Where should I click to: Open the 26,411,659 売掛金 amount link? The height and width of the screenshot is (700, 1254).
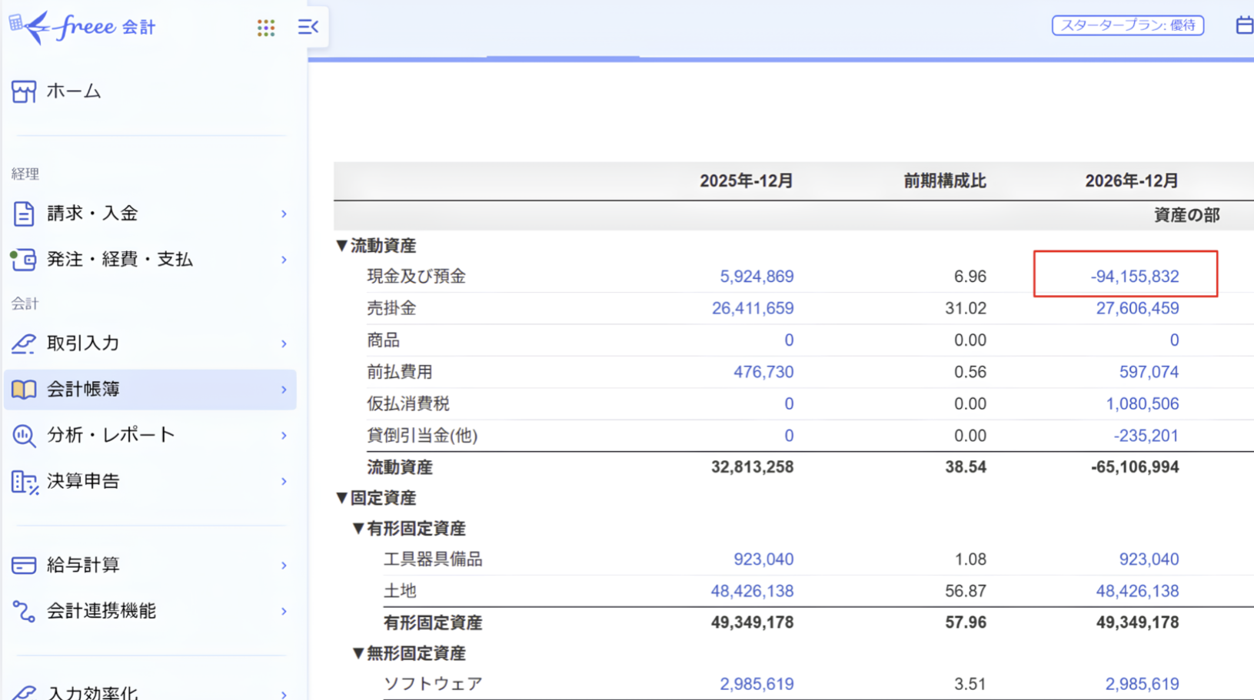coord(753,309)
